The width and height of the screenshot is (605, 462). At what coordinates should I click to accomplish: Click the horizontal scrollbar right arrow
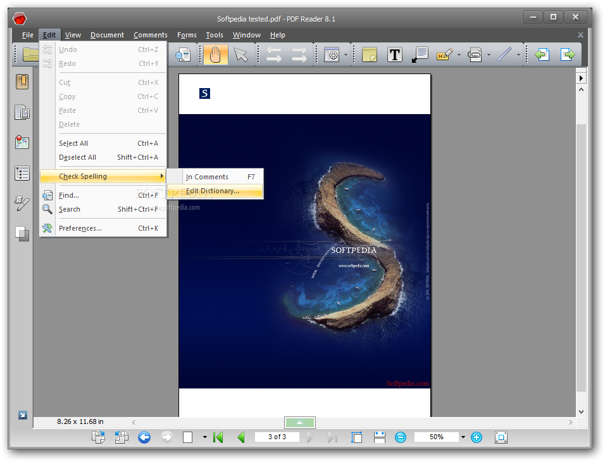click(571, 422)
